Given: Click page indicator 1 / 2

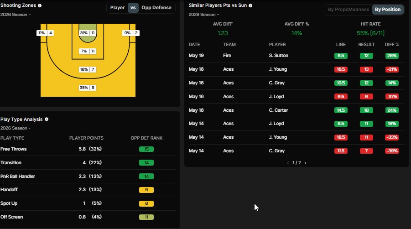Looking at the screenshot, I should pyautogui.click(x=297, y=163).
